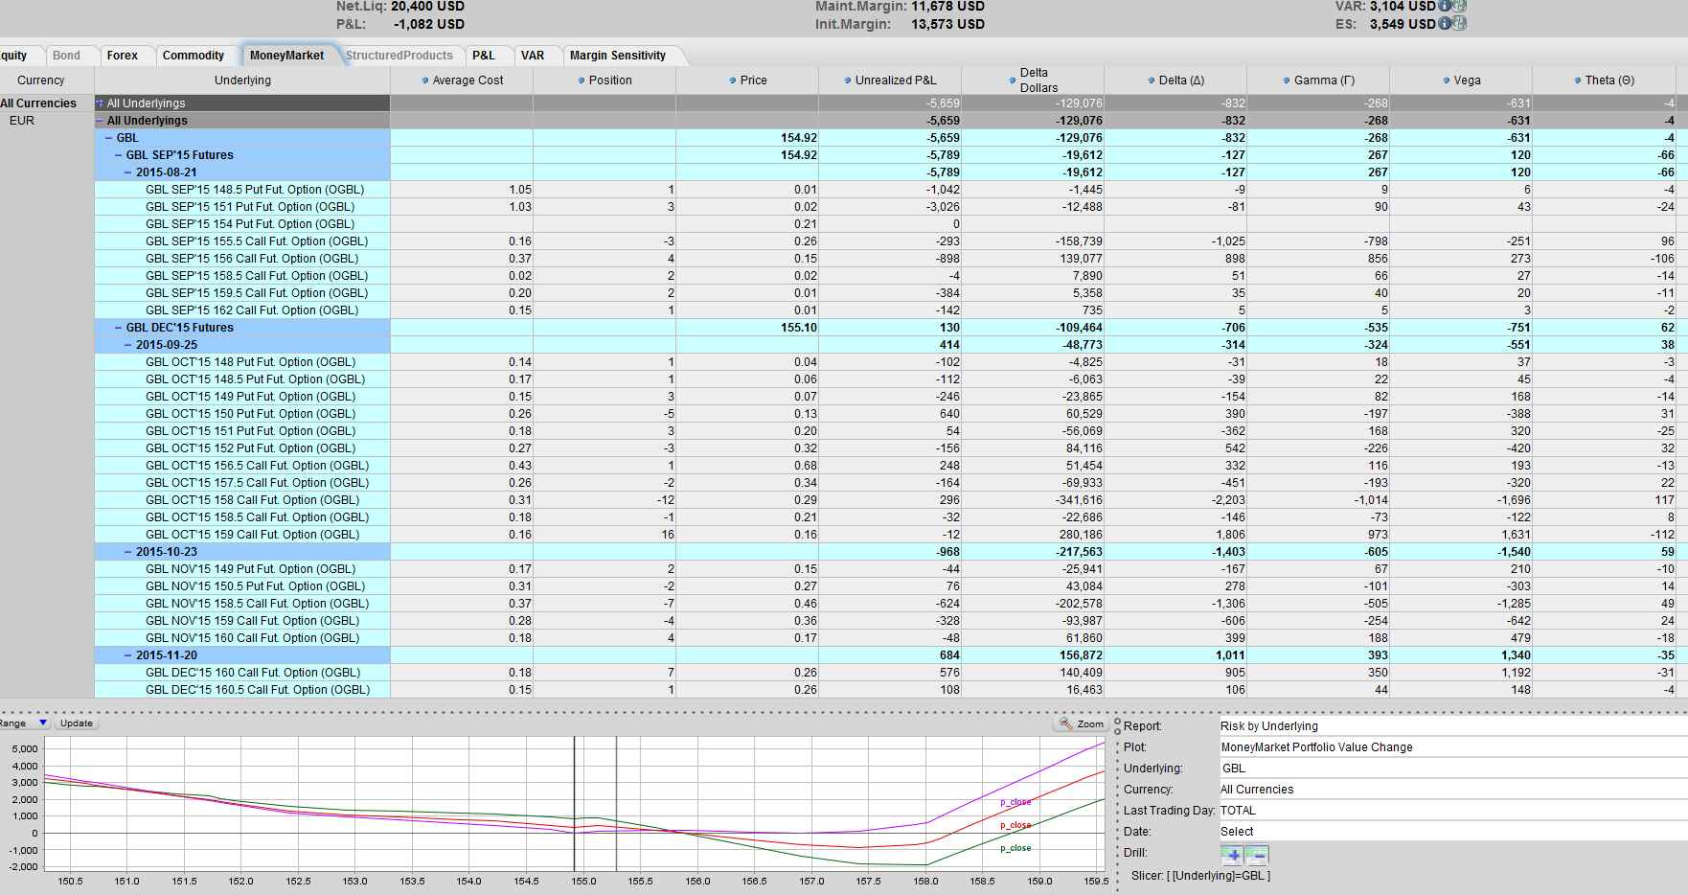
Task: Click the green p_close chart label
Action: (1015, 848)
